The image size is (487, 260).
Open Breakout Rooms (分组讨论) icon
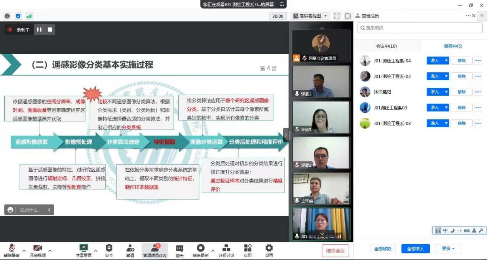(226, 248)
